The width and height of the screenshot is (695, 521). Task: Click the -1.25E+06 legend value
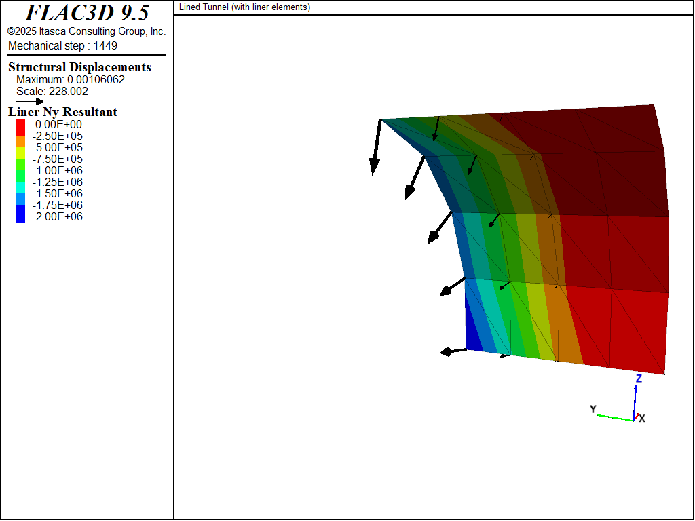point(58,182)
